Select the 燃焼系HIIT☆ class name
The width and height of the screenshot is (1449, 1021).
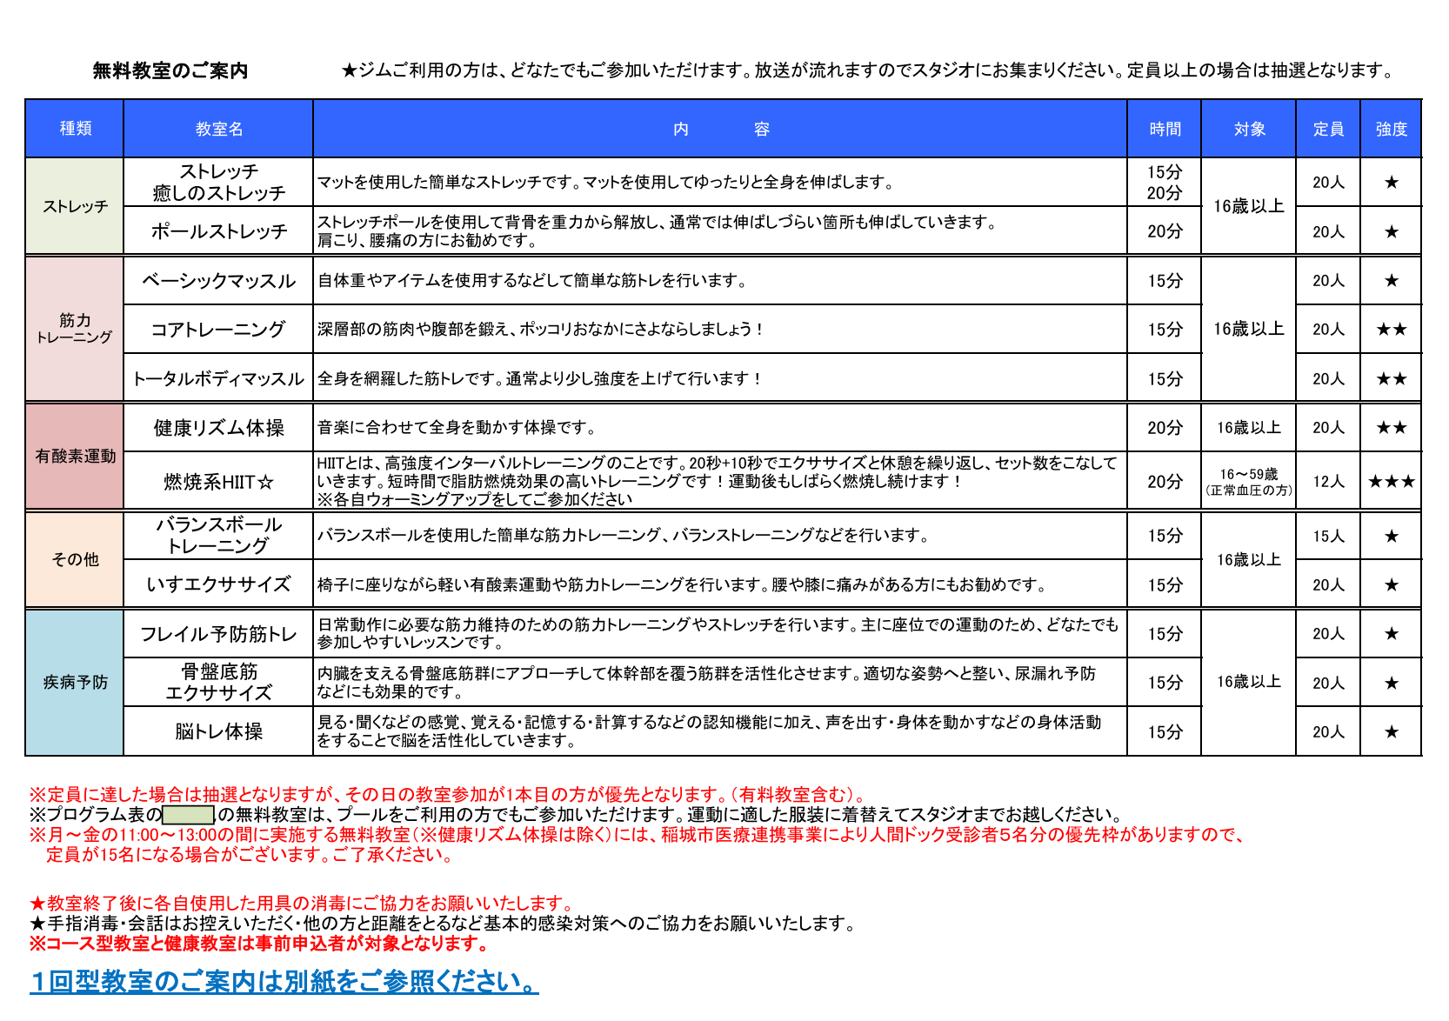click(218, 482)
